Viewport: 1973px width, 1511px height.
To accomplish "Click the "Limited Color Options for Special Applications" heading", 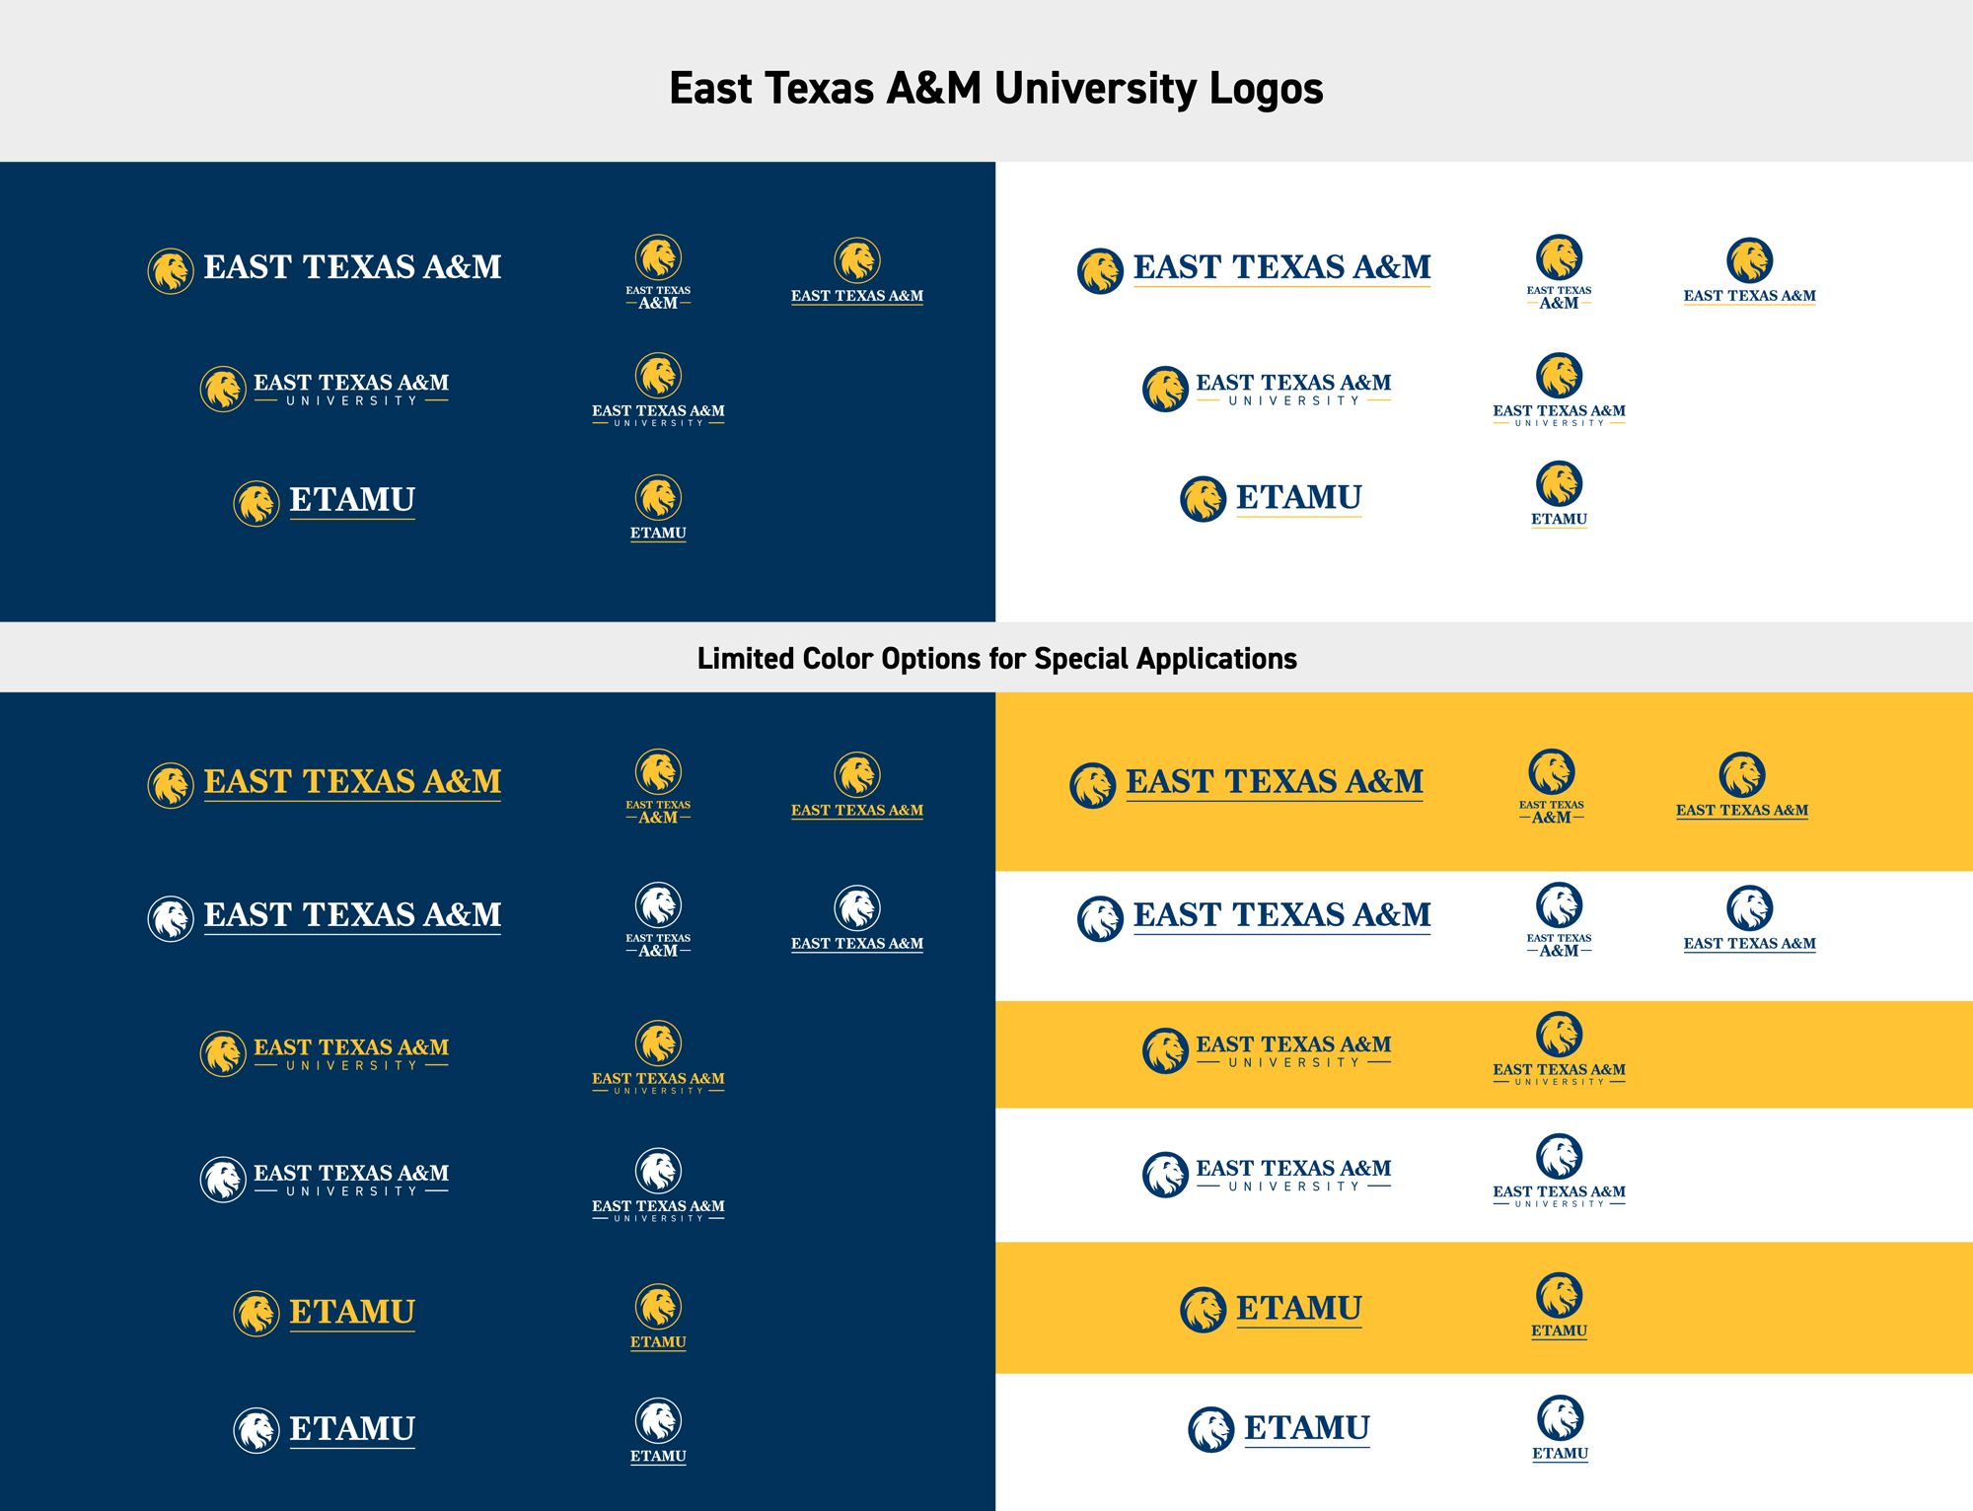I will click(996, 658).
